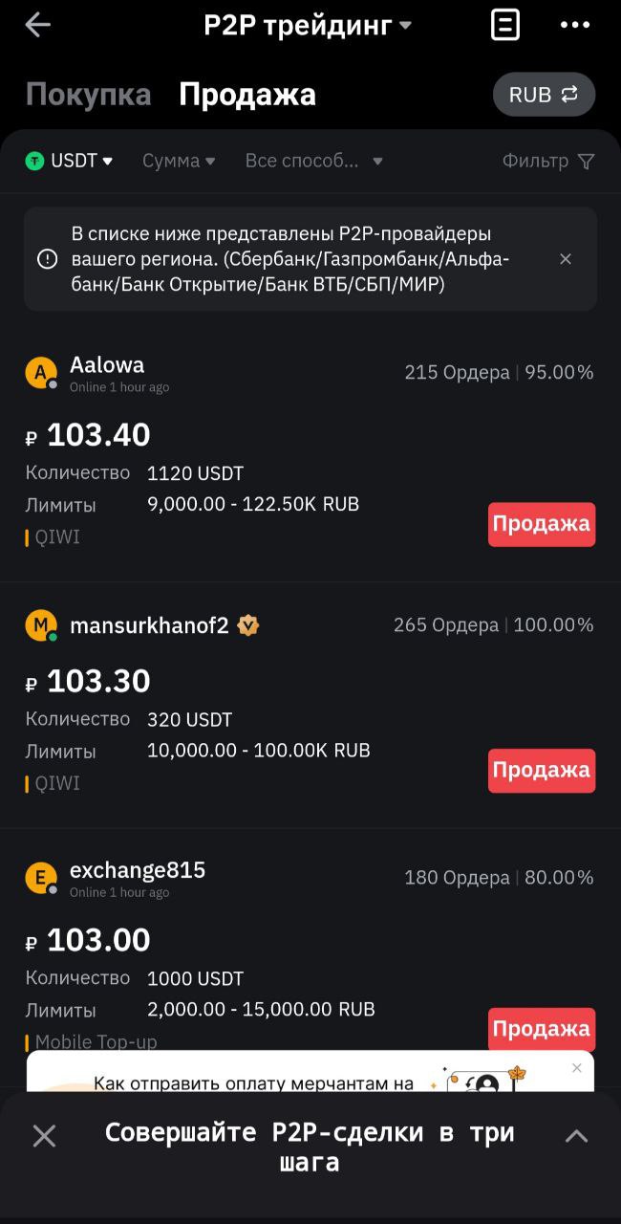Viewport: 621px width, 1224px height.
Task: Switch to the Покупка tab
Action: (x=88, y=95)
